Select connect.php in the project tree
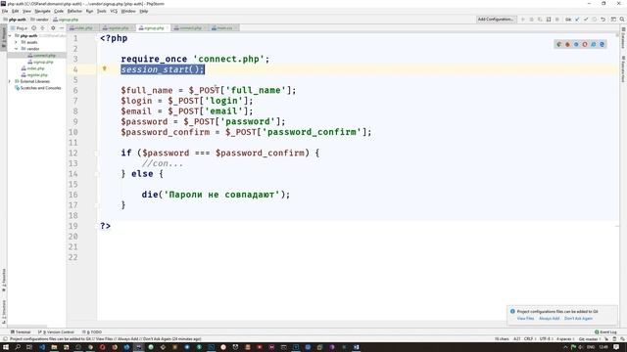The width and height of the screenshot is (627, 352). click(41, 56)
